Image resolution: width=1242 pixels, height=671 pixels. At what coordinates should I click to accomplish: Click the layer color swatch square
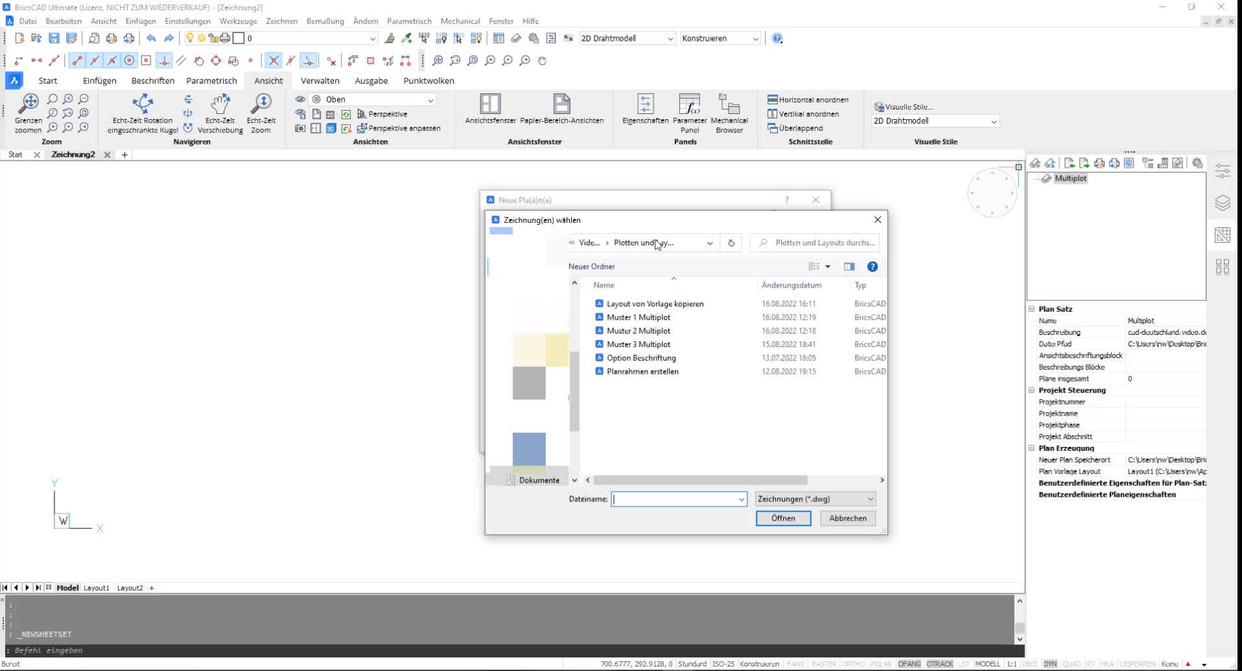(x=239, y=39)
